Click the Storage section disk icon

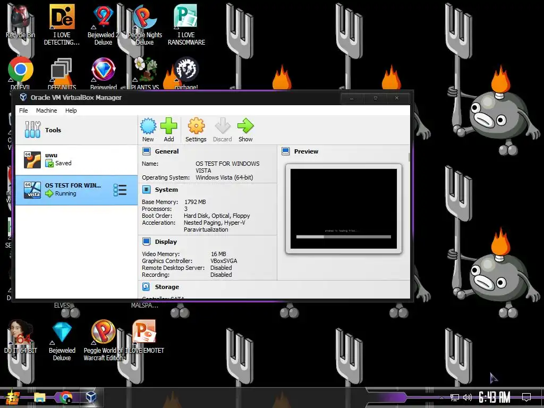pos(147,287)
